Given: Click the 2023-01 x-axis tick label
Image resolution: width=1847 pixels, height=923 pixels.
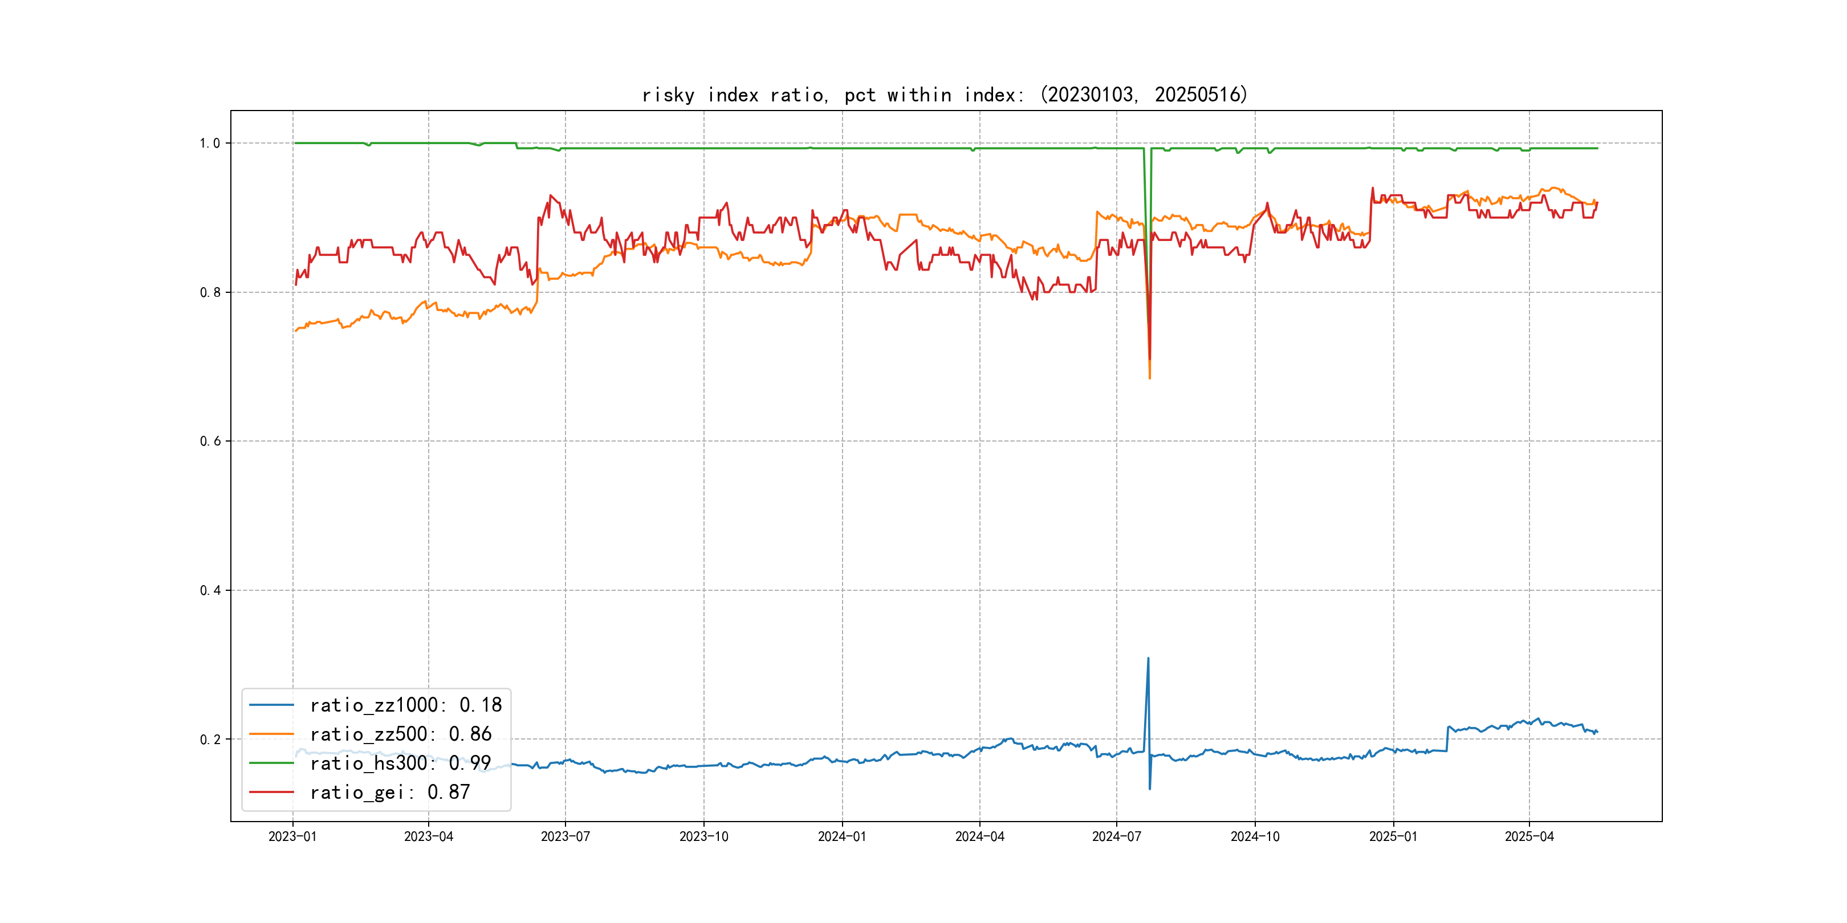Looking at the screenshot, I should (292, 836).
